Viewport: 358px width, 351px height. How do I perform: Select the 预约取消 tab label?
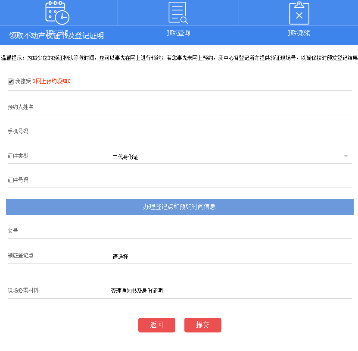point(299,33)
